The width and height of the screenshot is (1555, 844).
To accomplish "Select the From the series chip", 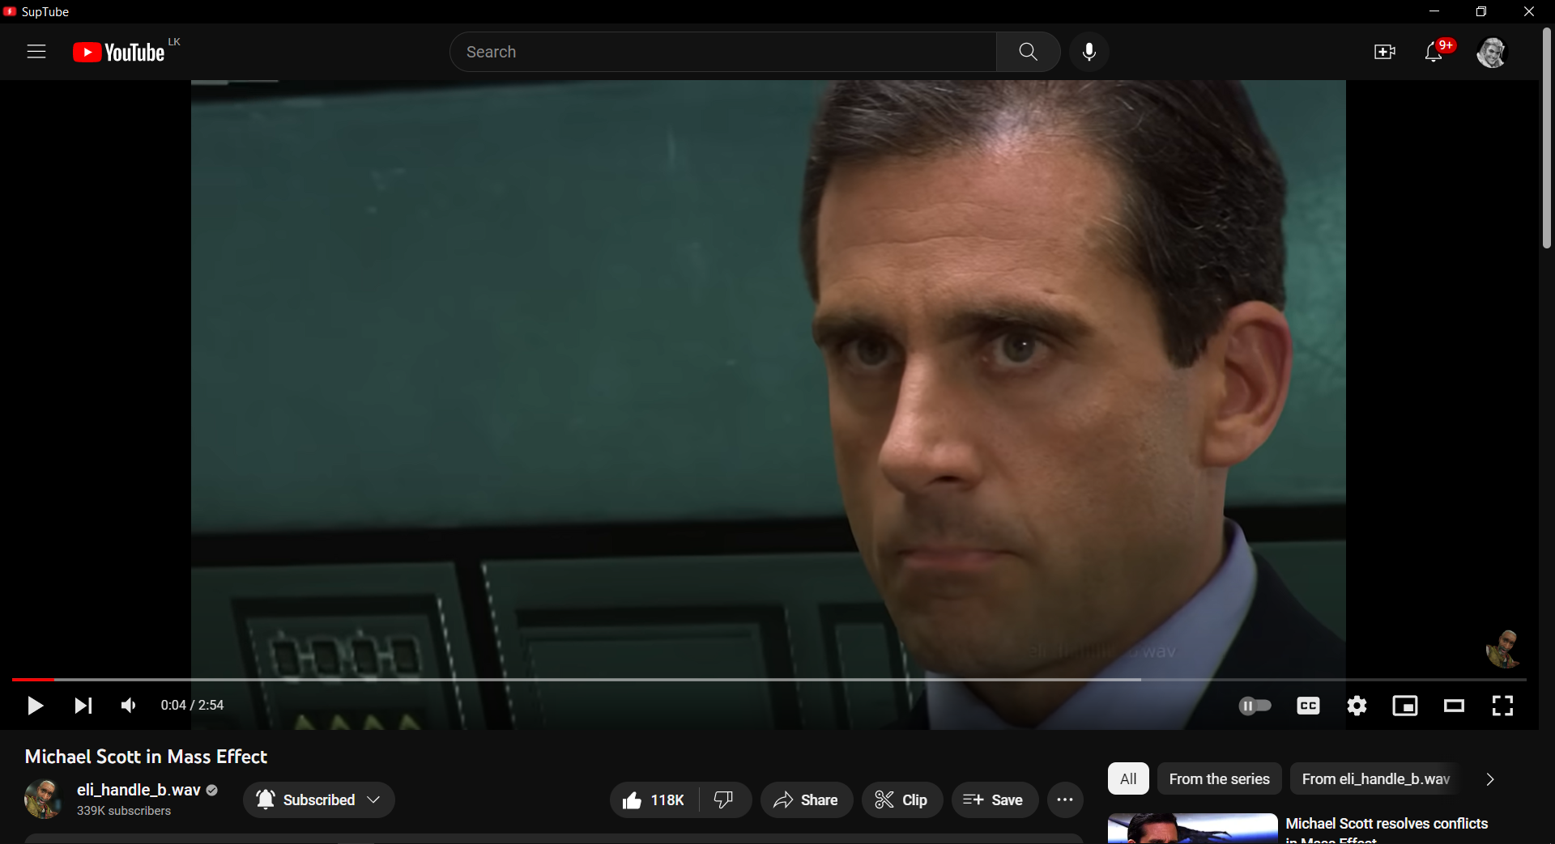I will click(1219, 779).
